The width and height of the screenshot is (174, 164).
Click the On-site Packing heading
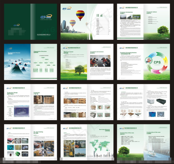point(38,132)
